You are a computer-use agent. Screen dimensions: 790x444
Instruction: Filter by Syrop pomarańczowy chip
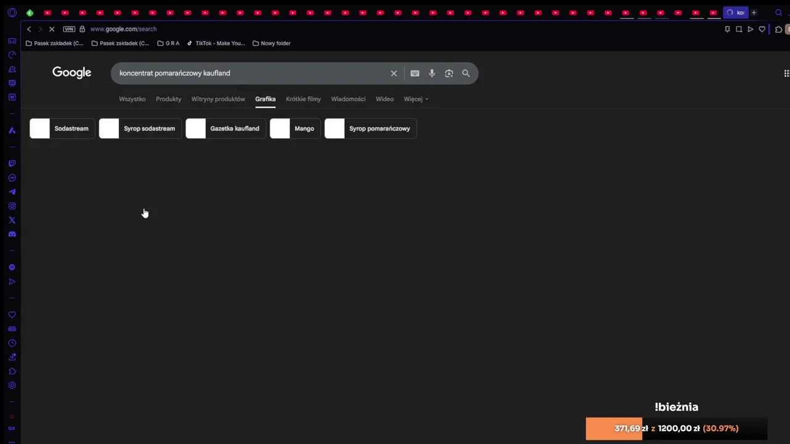370,128
